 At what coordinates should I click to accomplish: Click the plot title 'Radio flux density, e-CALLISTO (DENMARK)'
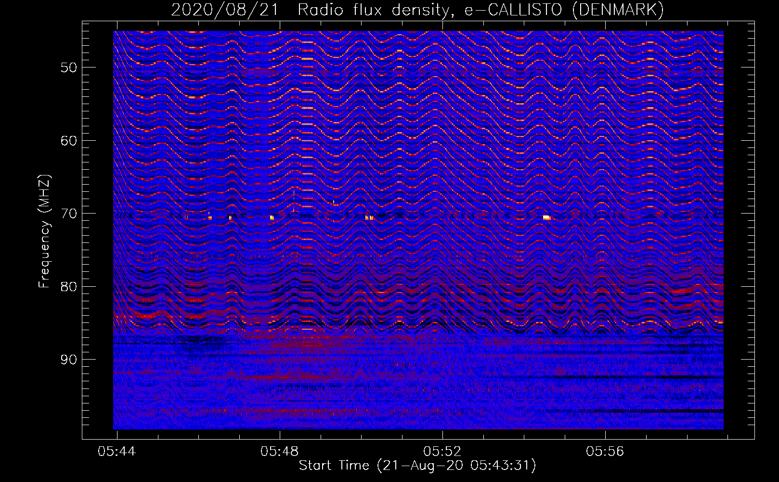[480, 10]
